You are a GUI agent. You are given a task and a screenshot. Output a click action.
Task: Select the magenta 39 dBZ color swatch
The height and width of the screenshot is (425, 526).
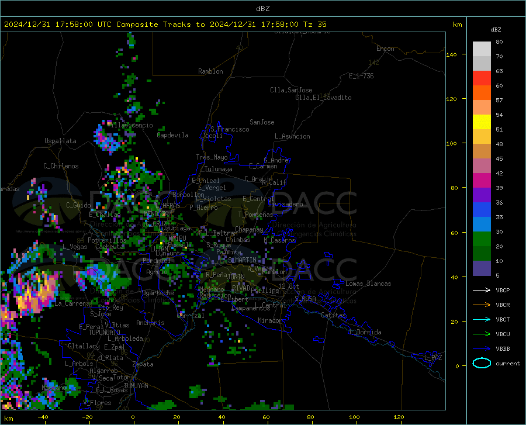click(482, 181)
